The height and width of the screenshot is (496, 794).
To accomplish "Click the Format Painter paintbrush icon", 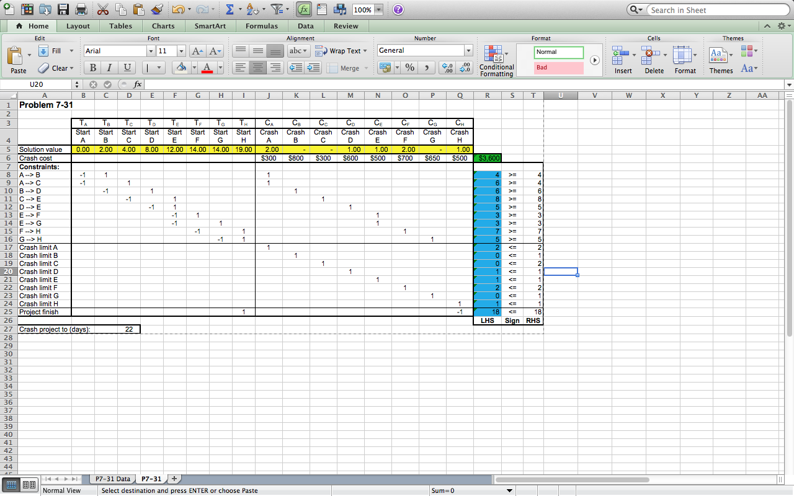I will [x=156, y=9].
